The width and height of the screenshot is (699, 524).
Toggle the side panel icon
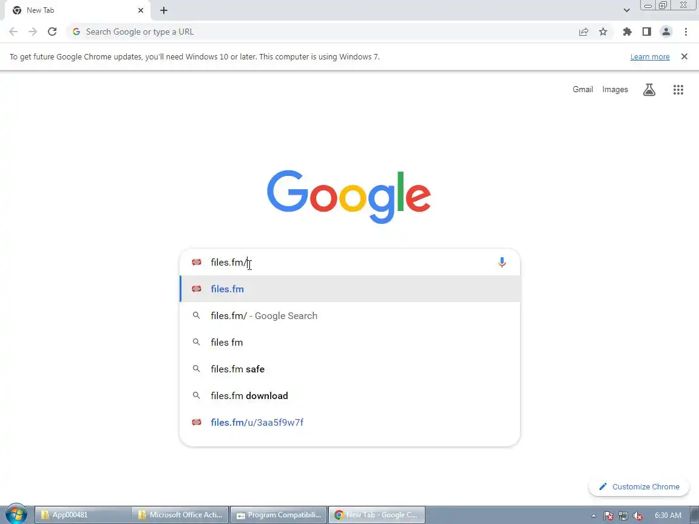tap(647, 32)
